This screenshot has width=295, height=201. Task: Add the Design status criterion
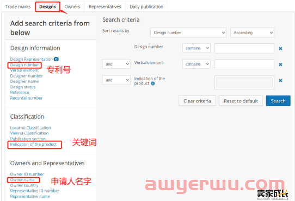23,87
